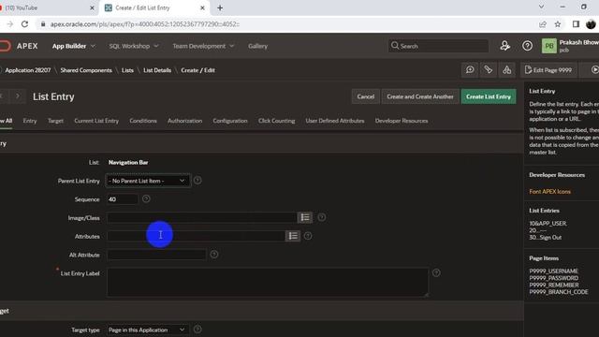Open the Font APEX Icons link

(549, 191)
